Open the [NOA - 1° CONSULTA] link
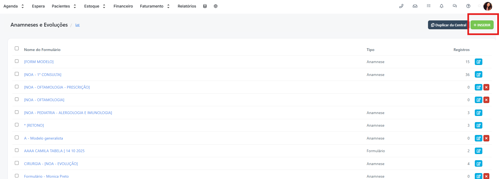 coord(43,75)
